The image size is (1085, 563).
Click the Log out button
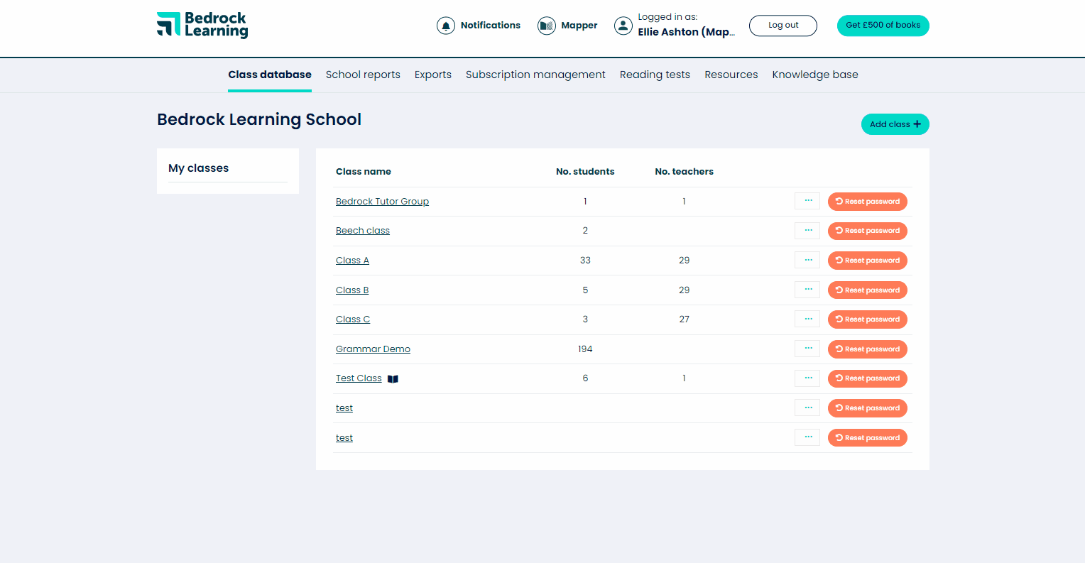(783, 26)
